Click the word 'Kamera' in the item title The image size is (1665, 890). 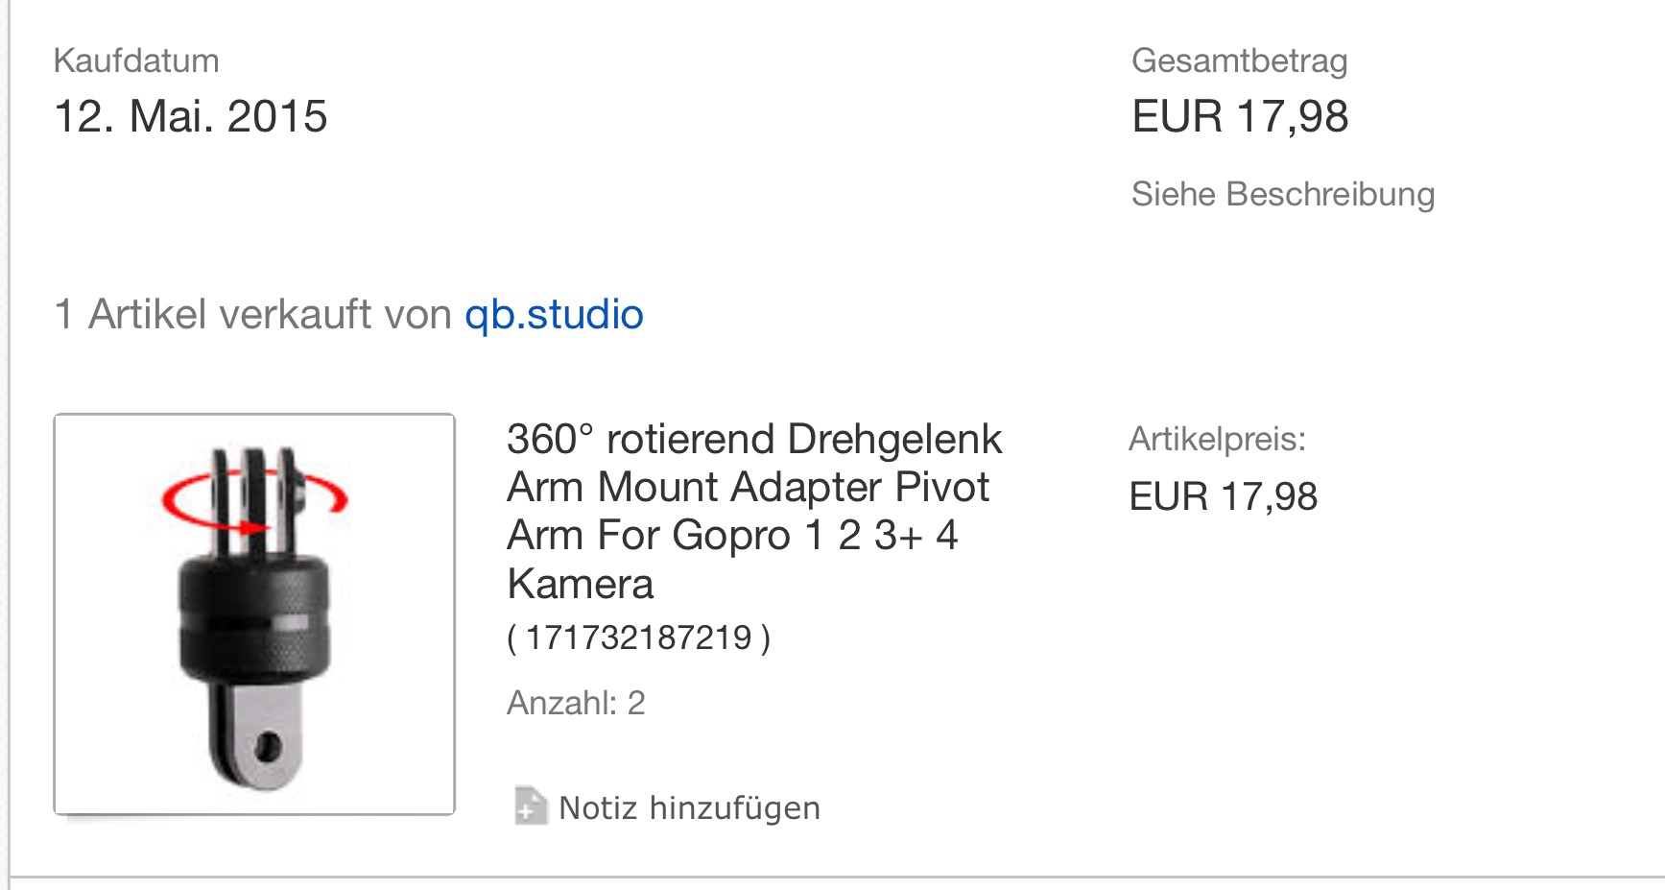tap(581, 584)
